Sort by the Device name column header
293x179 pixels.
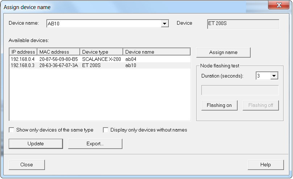156,52
